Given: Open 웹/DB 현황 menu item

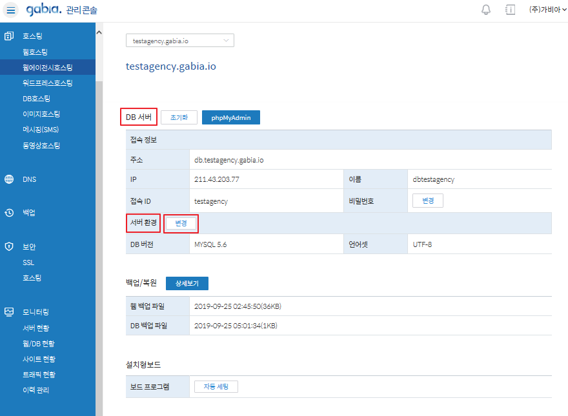Looking at the screenshot, I should [38, 344].
